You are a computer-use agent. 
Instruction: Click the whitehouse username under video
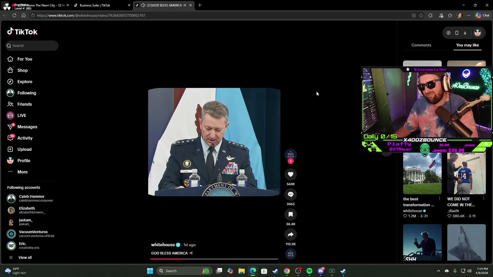pos(163,245)
